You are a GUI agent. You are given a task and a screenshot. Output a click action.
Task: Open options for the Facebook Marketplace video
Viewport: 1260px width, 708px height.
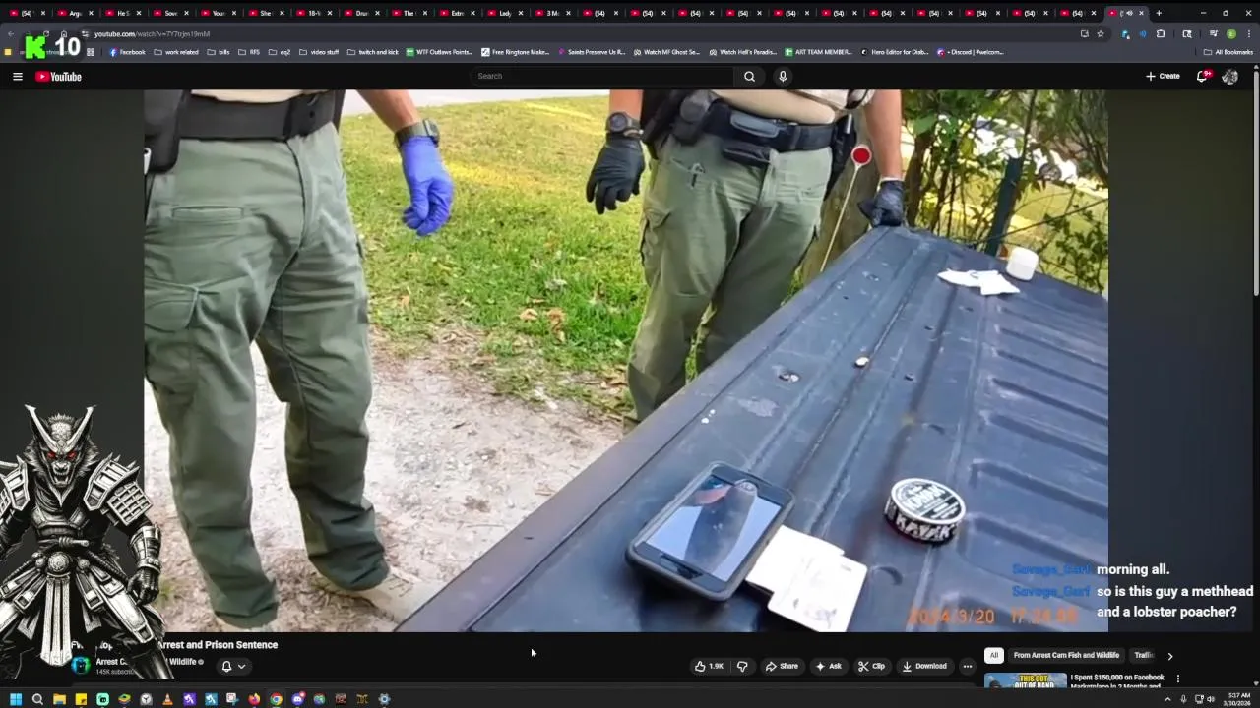[1177, 678]
